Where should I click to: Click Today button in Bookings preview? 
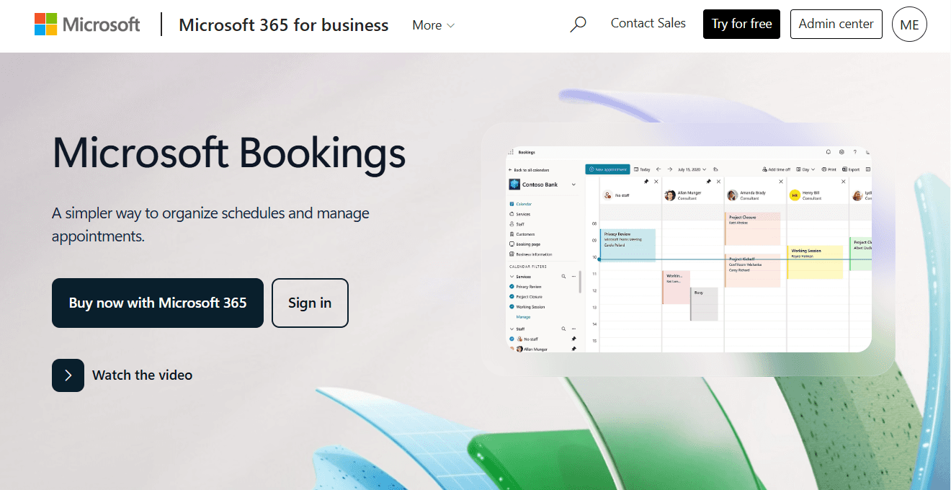(x=642, y=169)
